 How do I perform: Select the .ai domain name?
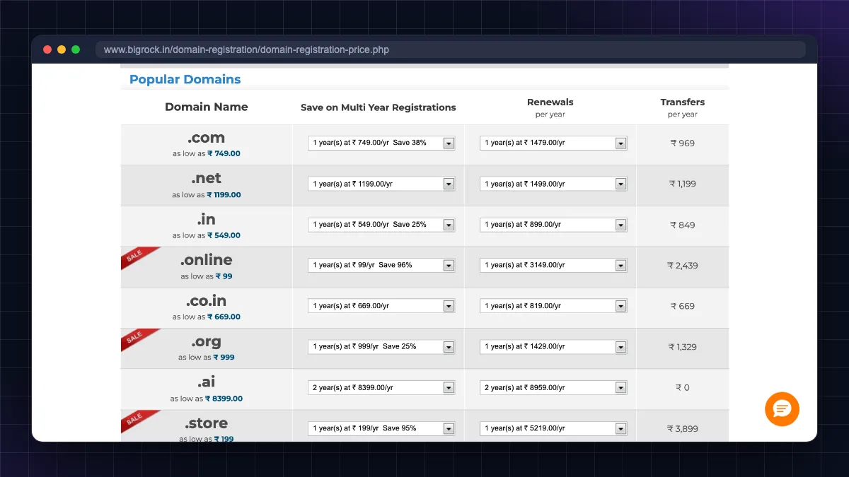tap(207, 382)
